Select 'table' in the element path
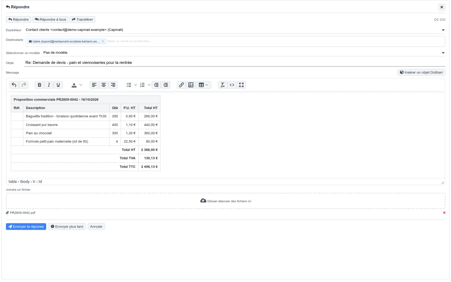This screenshot has width=451, height=282. [13, 182]
